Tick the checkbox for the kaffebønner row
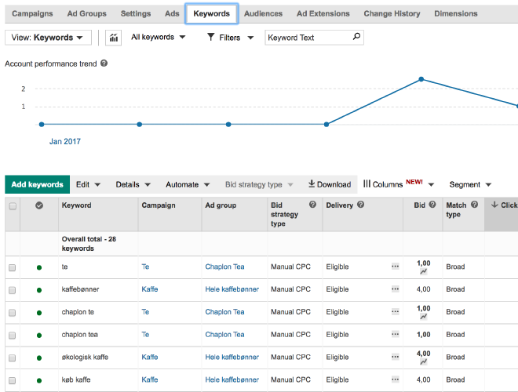Image resolution: width=518 pixels, height=392 pixels. (13, 290)
